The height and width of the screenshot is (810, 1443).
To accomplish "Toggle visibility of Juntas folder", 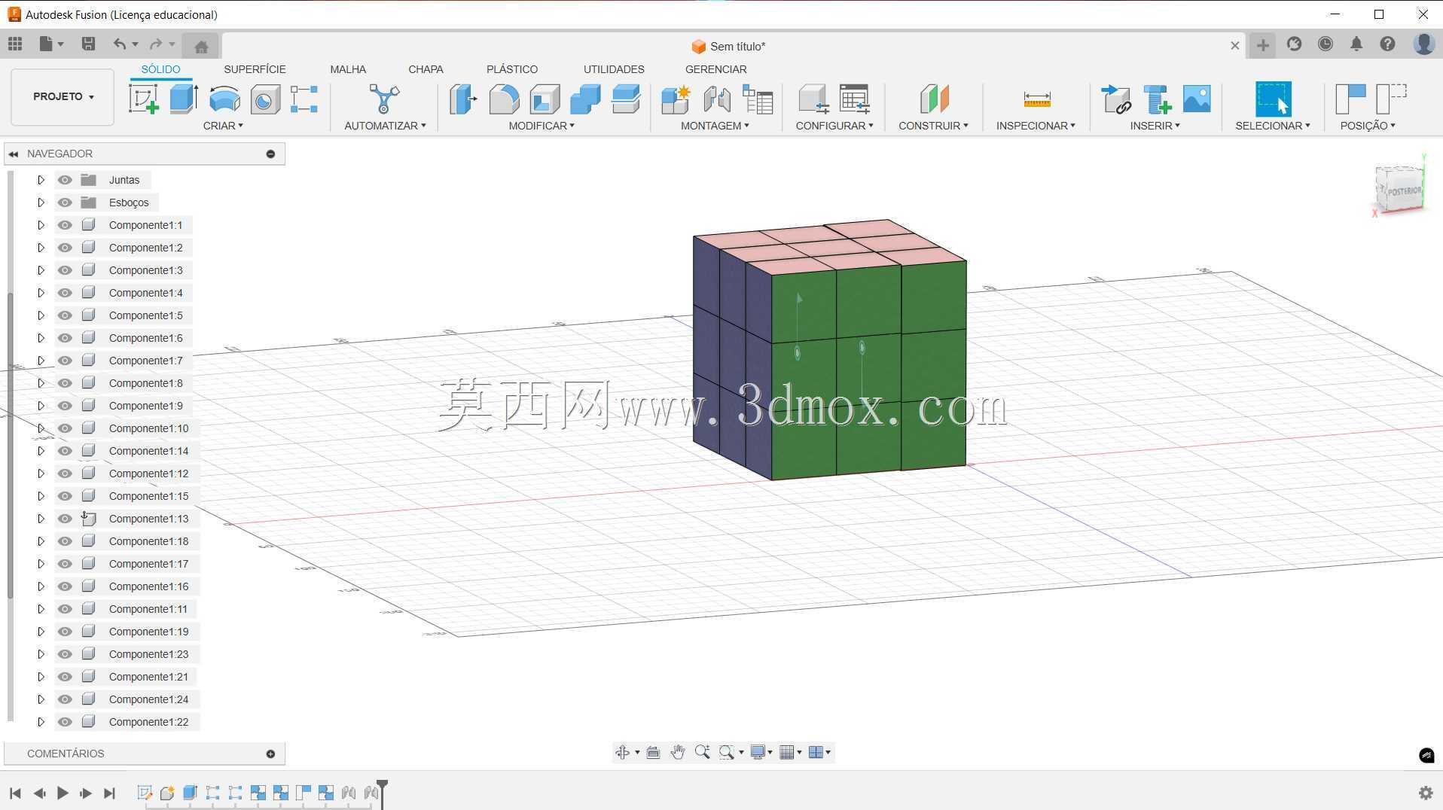I will point(65,180).
